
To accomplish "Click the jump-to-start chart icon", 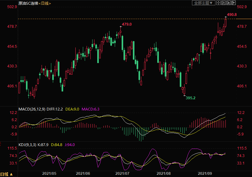I will tap(223, 3).
